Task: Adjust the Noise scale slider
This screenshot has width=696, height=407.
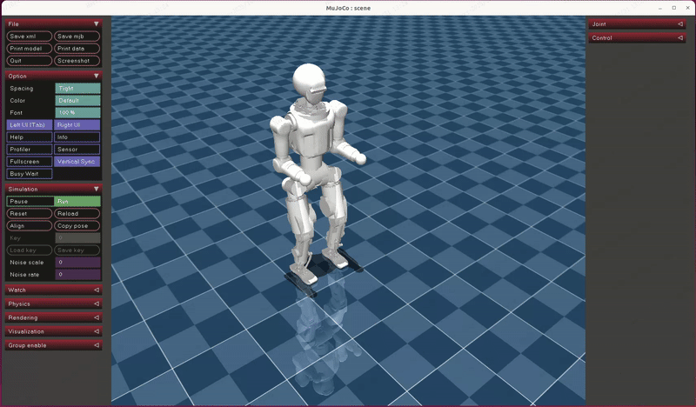Action: click(x=77, y=262)
